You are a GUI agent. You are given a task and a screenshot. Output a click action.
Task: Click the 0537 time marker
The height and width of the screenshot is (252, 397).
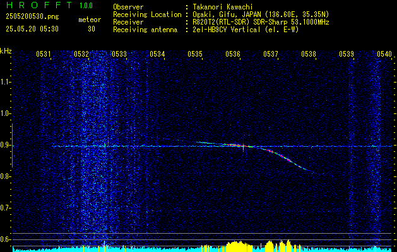(x=271, y=54)
